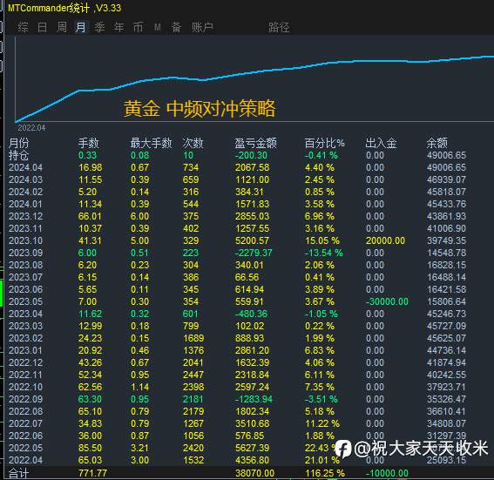Switch to the 账户 account tab
494x480 pixels.
click(203, 27)
